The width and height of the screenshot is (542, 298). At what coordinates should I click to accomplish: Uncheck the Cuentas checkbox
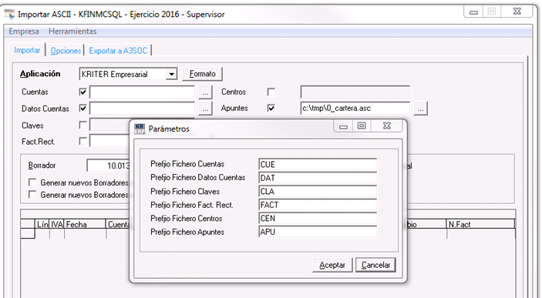pos(83,92)
